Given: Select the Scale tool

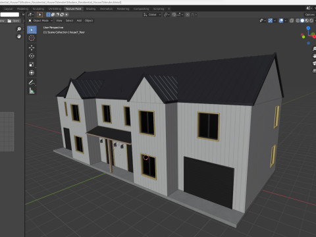Looking at the screenshot, I should (x=32, y=65).
